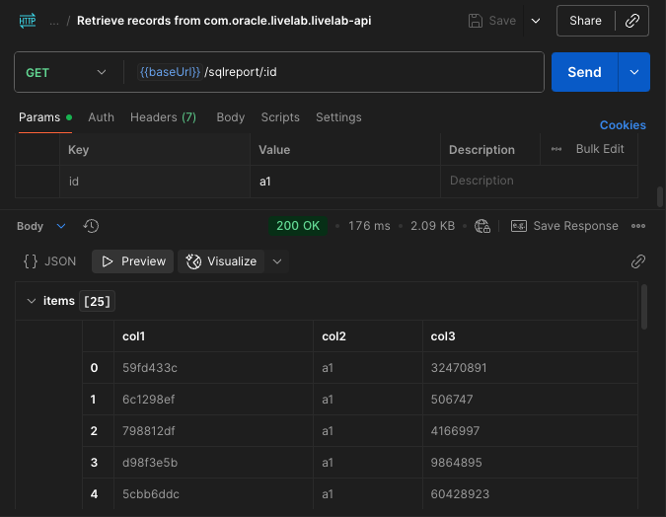
Task: Copy request link icon beside Share
Action: [x=632, y=21]
